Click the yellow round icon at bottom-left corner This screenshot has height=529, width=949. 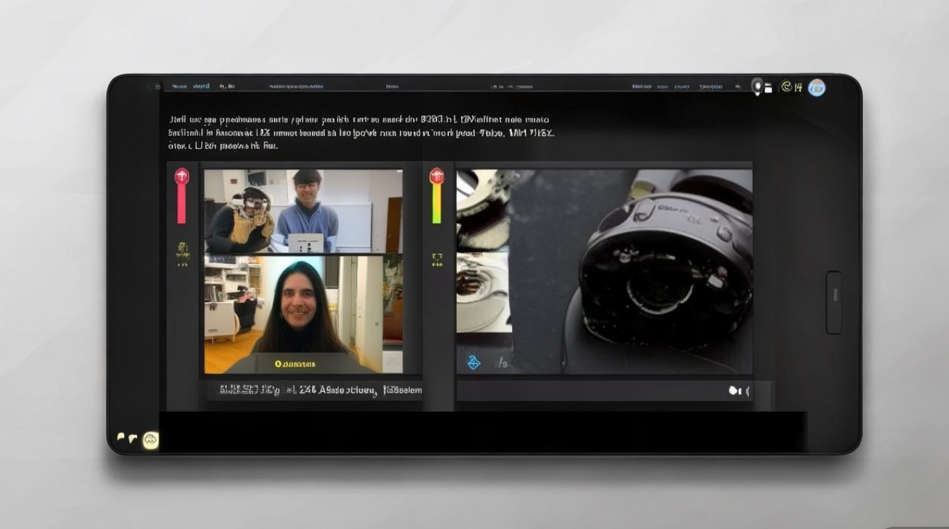point(150,440)
